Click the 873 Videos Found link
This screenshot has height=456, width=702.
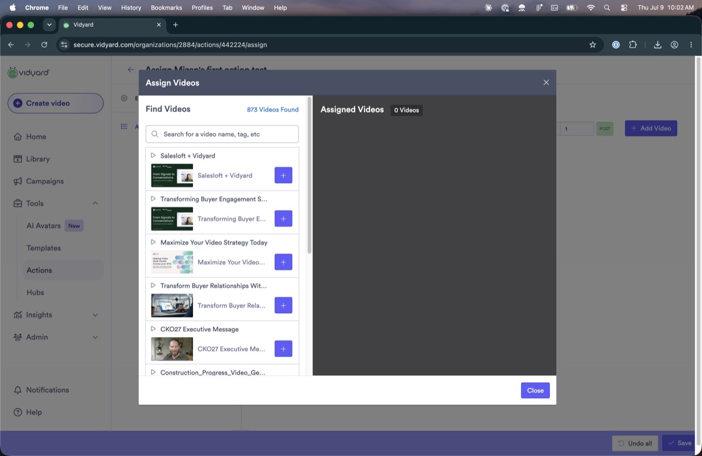click(273, 109)
